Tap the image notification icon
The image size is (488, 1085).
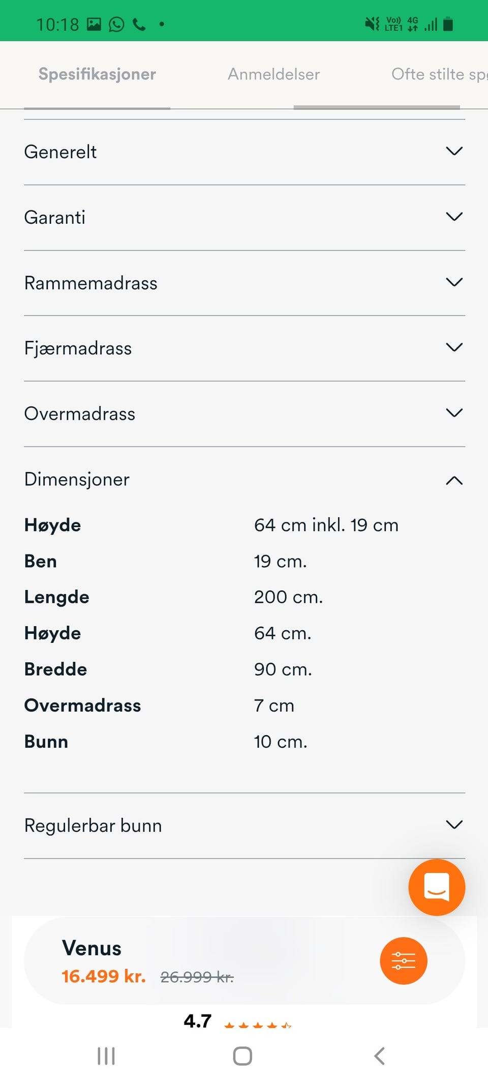click(94, 24)
